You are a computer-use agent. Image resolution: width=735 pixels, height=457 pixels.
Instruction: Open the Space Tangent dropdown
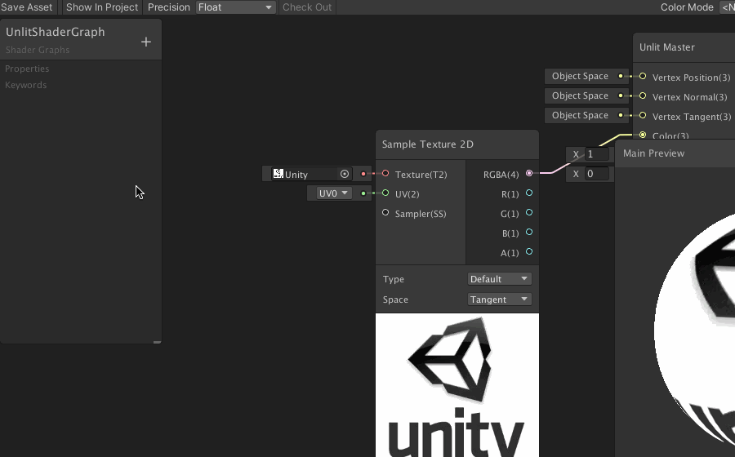coord(499,299)
